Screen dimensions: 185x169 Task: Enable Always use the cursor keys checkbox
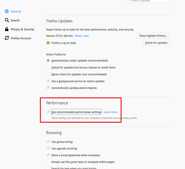(48, 162)
